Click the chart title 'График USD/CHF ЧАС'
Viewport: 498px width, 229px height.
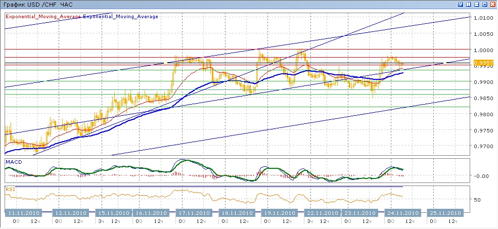pos(38,4)
